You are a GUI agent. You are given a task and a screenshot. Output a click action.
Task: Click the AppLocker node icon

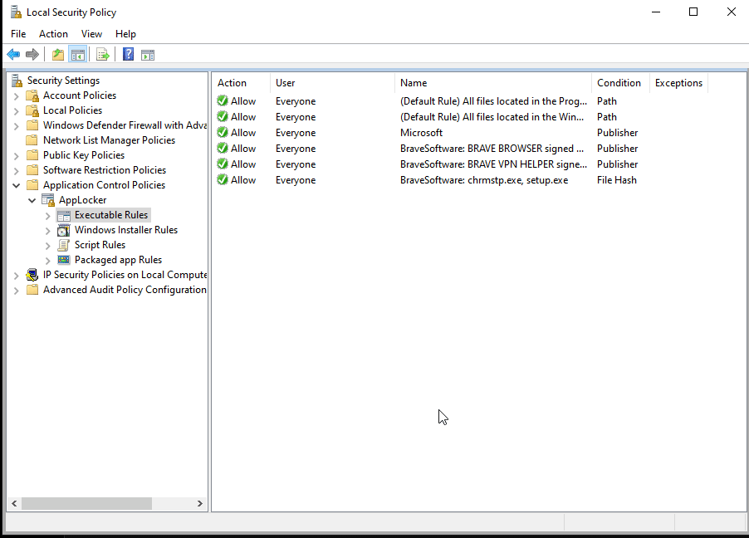pos(48,200)
